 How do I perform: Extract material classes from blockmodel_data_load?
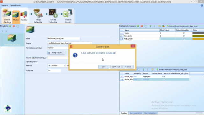[182, 26]
